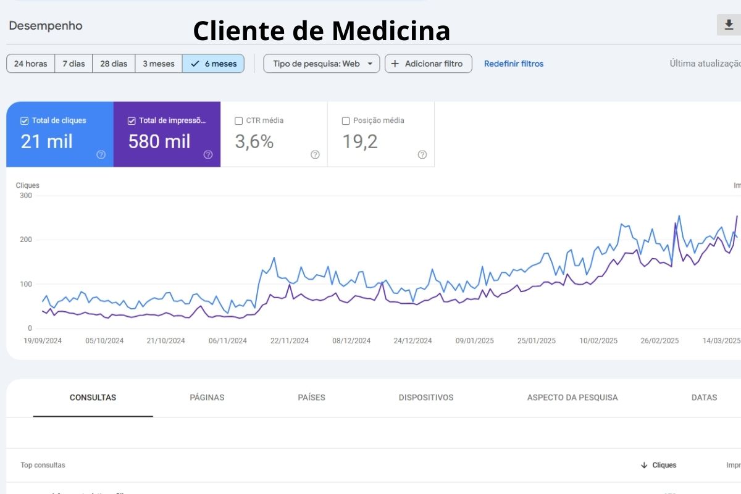The width and height of the screenshot is (741, 494).
Task: Select the 28 dias date range
Action: click(x=113, y=63)
